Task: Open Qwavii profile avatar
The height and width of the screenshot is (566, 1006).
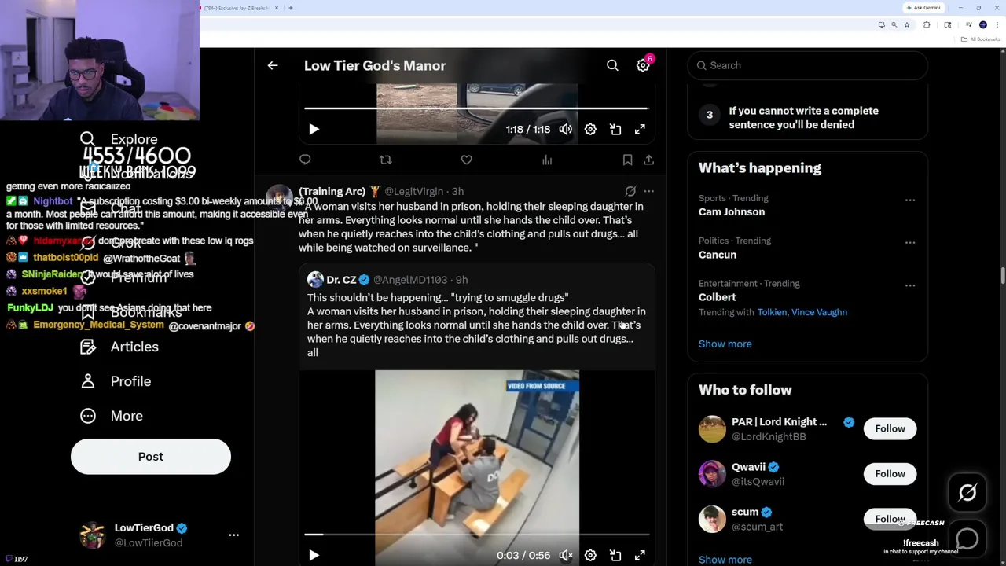Action: pyautogui.click(x=712, y=474)
